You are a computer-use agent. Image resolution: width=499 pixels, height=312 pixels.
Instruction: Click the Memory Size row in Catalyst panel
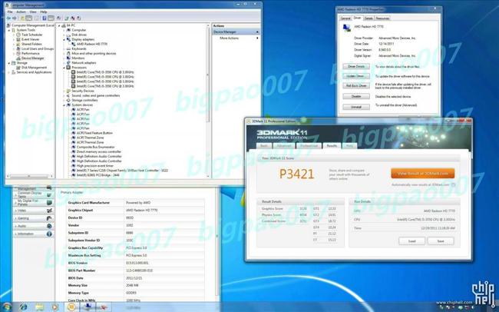(136, 286)
